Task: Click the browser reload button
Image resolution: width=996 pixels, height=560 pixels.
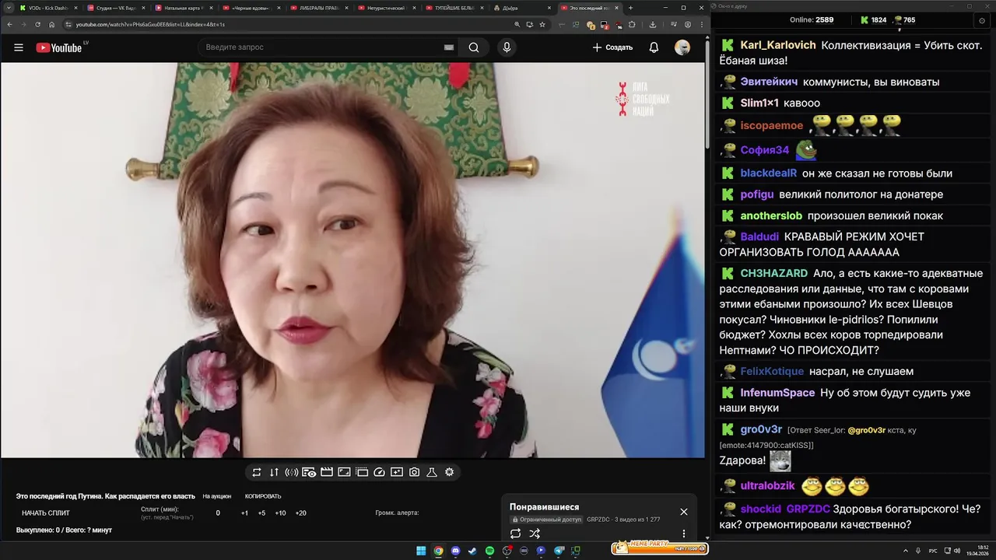Action: (x=37, y=24)
